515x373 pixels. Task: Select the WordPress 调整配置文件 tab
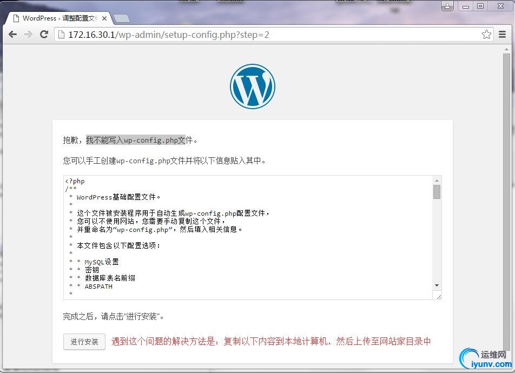(60, 18)
